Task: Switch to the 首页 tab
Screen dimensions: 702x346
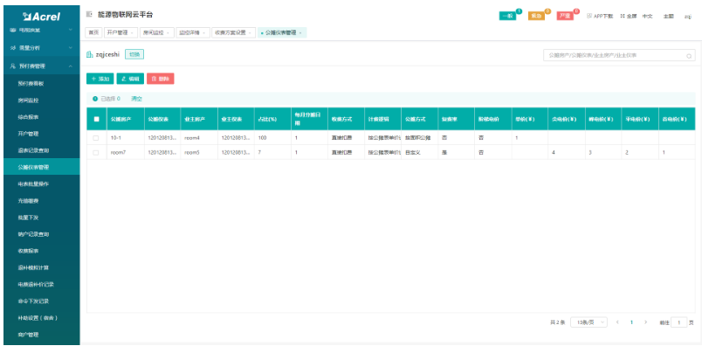Action: click(93, 32)
